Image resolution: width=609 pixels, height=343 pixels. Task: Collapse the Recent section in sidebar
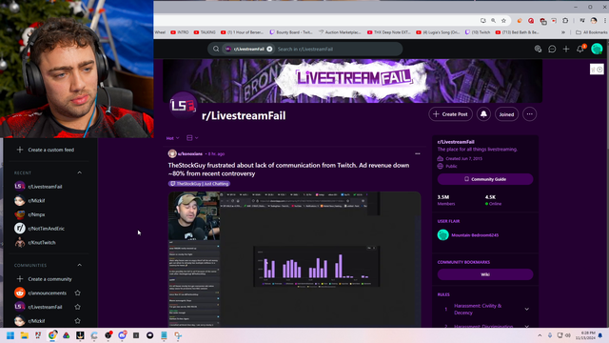[80, 172]
